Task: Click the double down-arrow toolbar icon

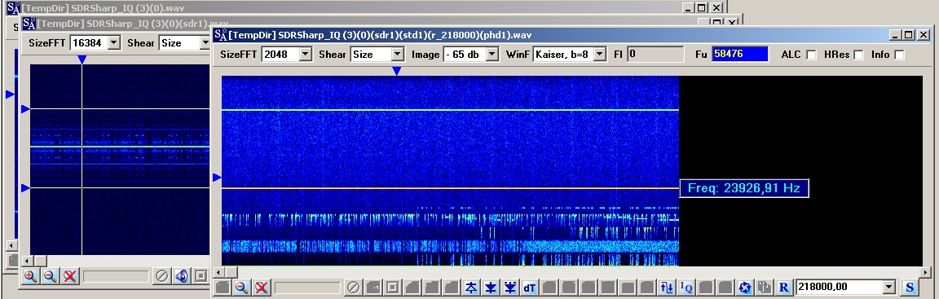Action: (x=509, y=287)
